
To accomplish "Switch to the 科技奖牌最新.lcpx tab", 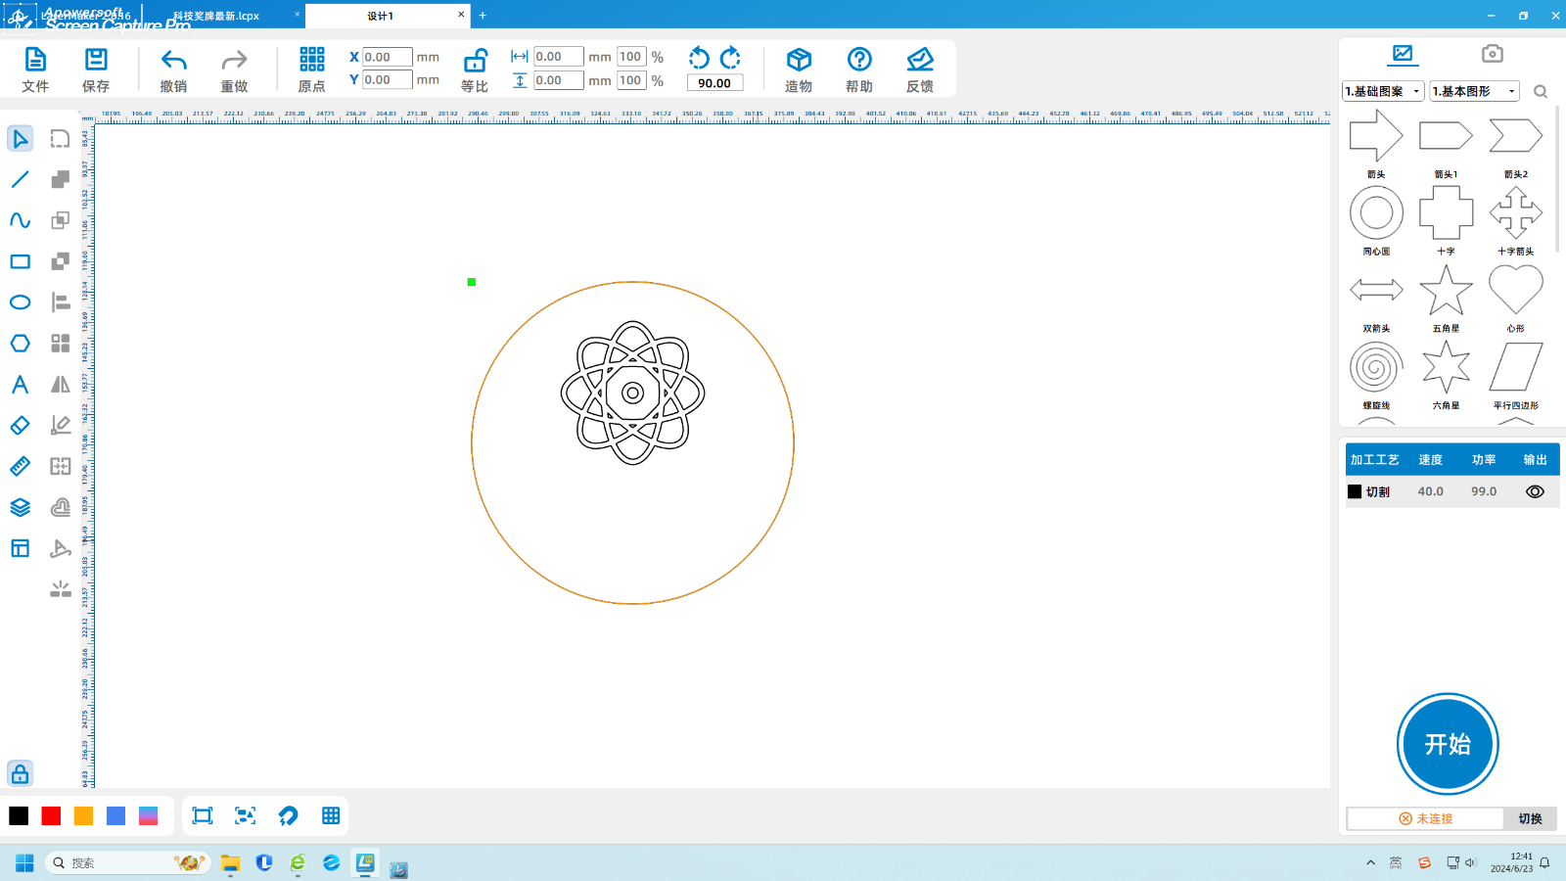I will click(x=216, y=16).
